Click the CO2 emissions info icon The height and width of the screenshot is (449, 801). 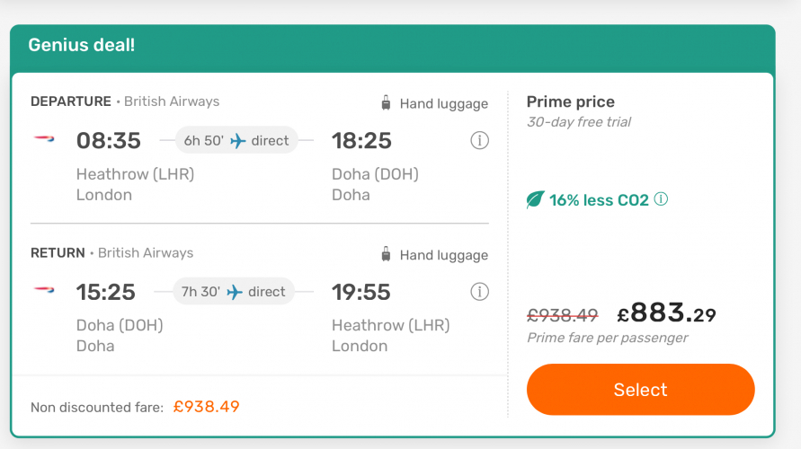(x=662, y=199)
